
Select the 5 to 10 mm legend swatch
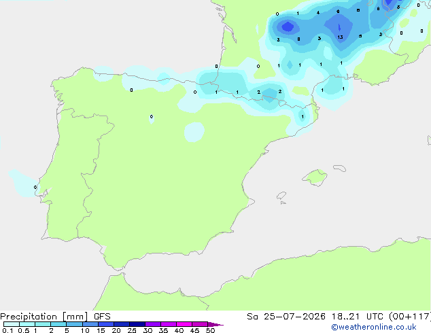(x=74, y=324)
